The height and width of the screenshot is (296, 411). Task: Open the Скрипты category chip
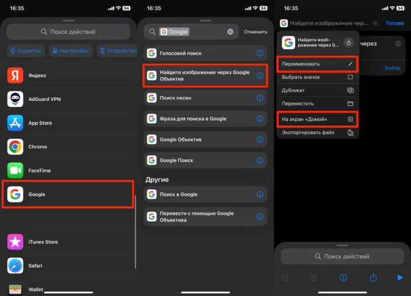point(26,51)
